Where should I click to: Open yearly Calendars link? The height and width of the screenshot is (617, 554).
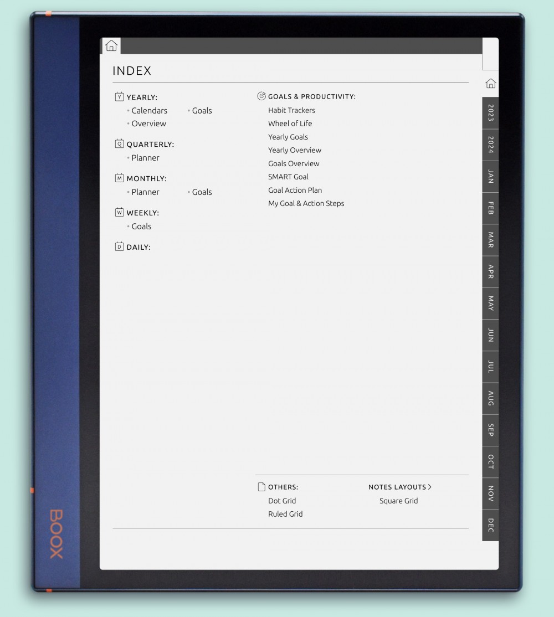pos(149,111)
